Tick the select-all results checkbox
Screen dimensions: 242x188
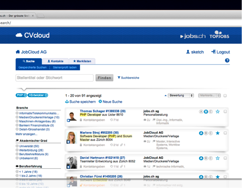[225, 96]
